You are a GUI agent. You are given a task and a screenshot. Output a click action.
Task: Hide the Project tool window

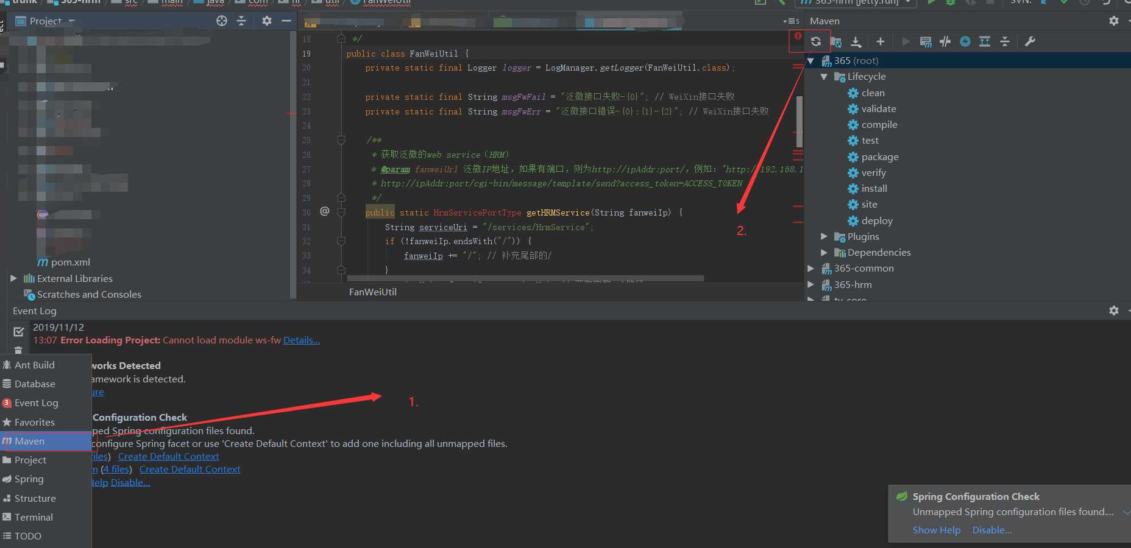coord(286,21)
